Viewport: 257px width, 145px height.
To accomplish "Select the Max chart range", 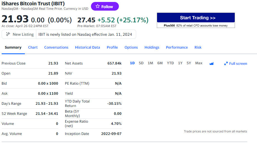I will (x=199, y=63).
